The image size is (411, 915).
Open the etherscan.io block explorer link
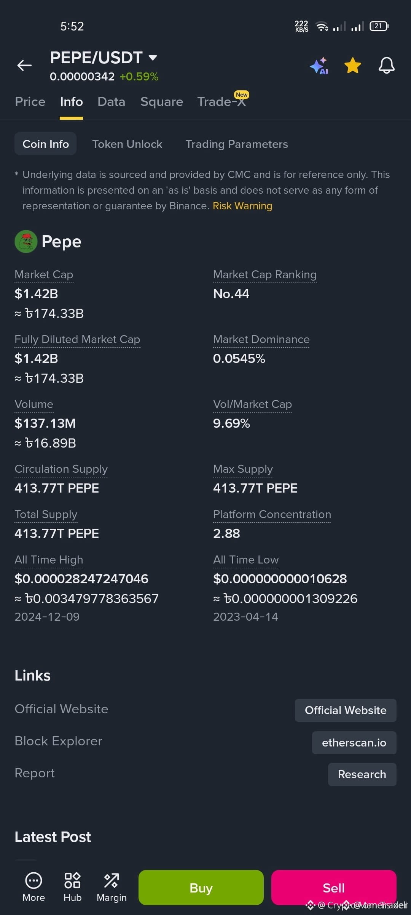(354, 743)
